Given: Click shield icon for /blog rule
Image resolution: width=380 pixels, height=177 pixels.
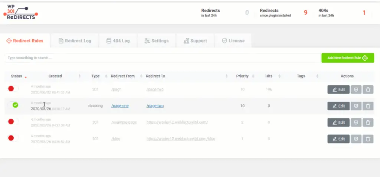Looking at the screenshot, I should [356, 139].
